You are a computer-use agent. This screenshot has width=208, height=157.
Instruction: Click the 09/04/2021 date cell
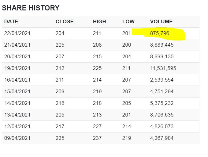[17, 138]
